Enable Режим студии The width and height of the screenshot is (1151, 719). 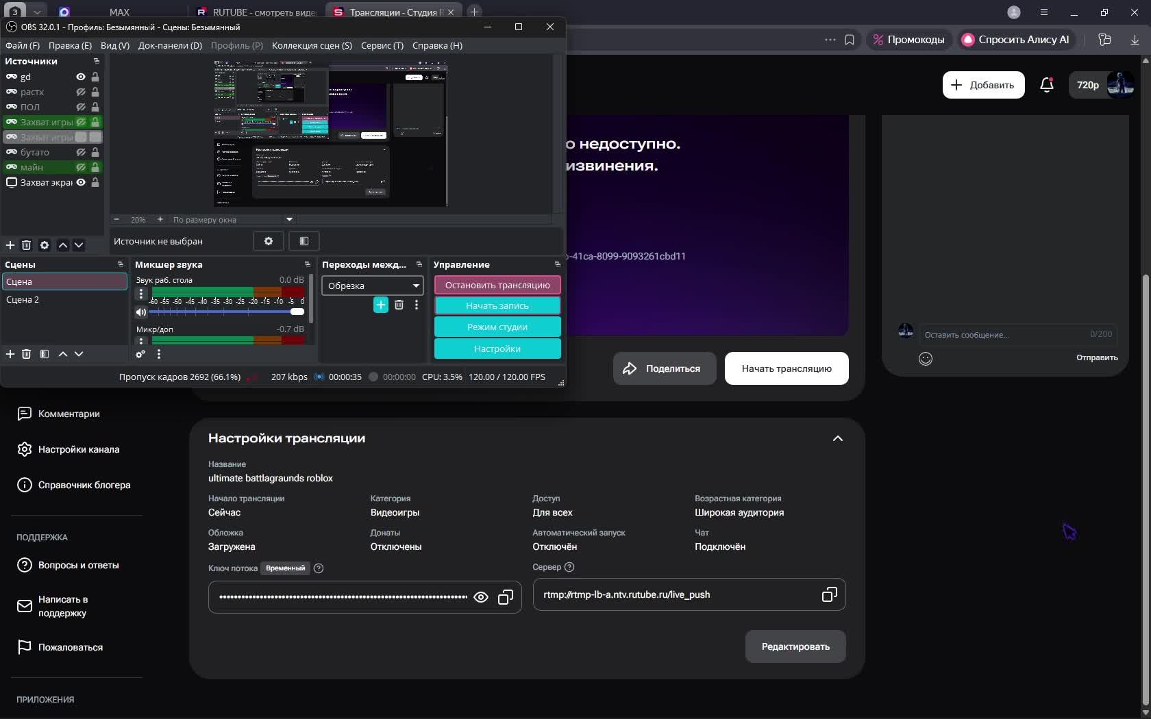(x=497, y=327)
